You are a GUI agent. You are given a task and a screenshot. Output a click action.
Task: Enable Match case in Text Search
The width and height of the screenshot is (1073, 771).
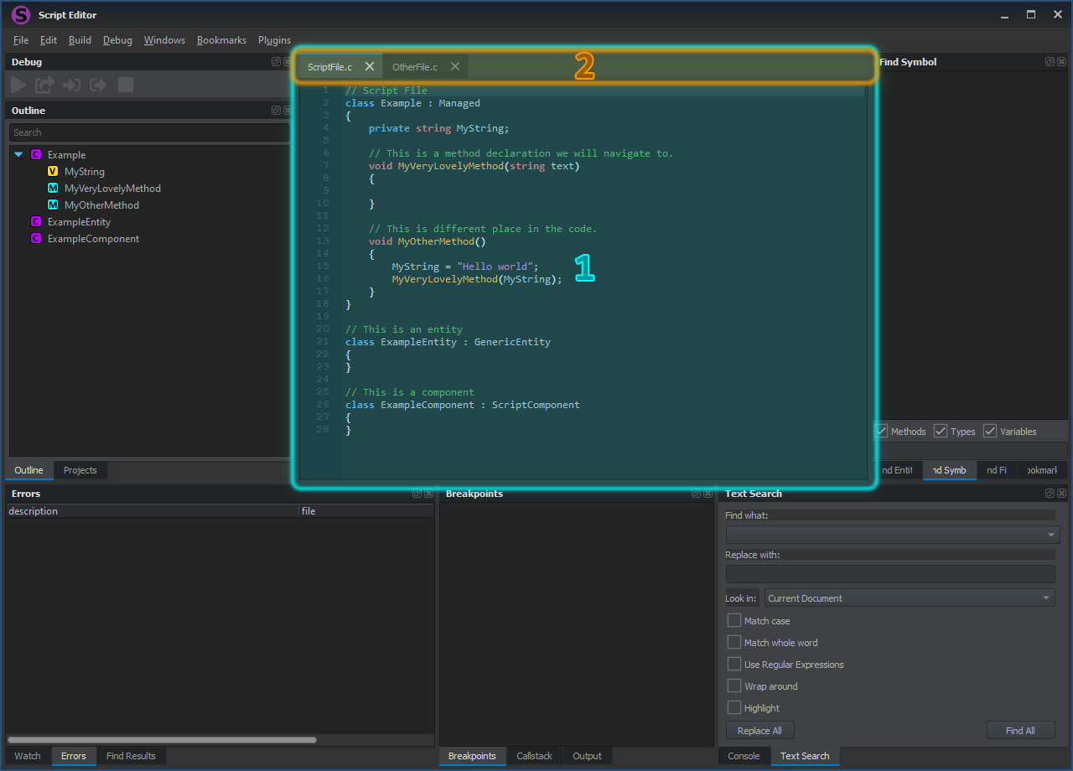[733, 620]
